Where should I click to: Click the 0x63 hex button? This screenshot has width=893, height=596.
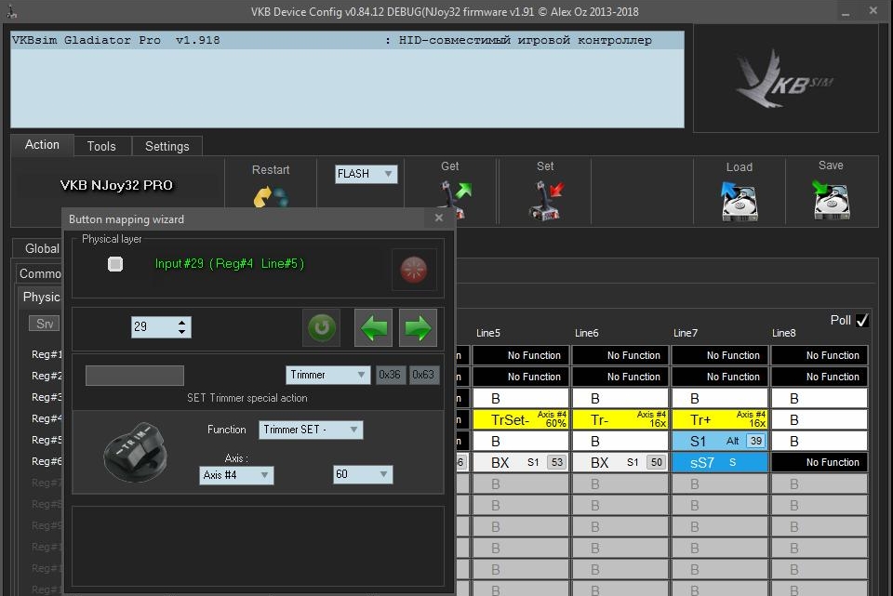pos(423,375)
